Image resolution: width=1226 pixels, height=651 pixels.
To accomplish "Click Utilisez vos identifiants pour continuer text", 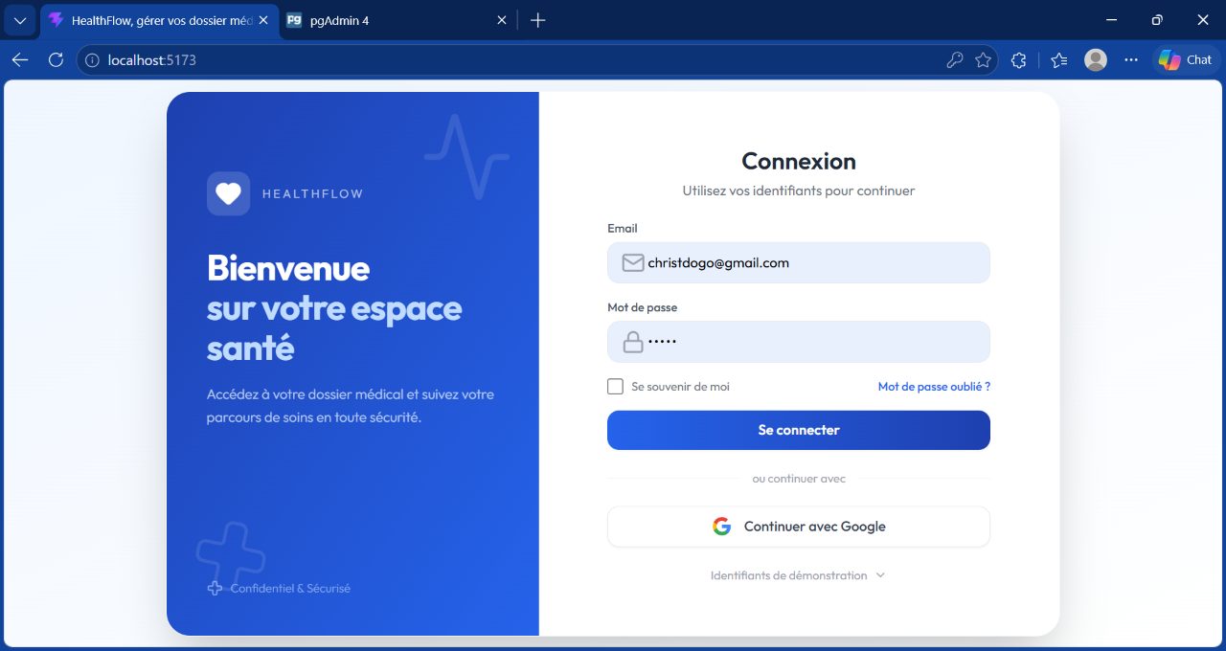I will [799, 191].
